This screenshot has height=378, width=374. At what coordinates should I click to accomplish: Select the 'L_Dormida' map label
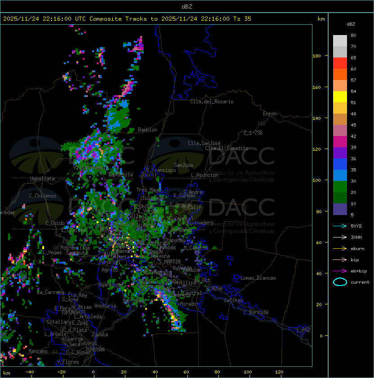click(x=256, y=312)
